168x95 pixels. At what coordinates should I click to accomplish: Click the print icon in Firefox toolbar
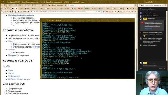[x=18, y=12]
